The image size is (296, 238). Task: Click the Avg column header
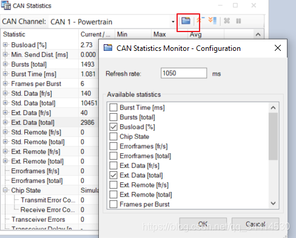click(206, 35)
